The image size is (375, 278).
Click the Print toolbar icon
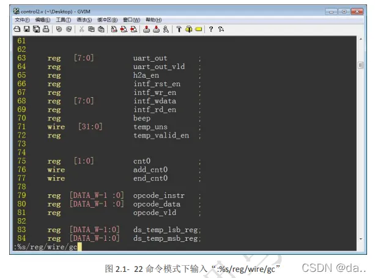click(x=46, y=29)
